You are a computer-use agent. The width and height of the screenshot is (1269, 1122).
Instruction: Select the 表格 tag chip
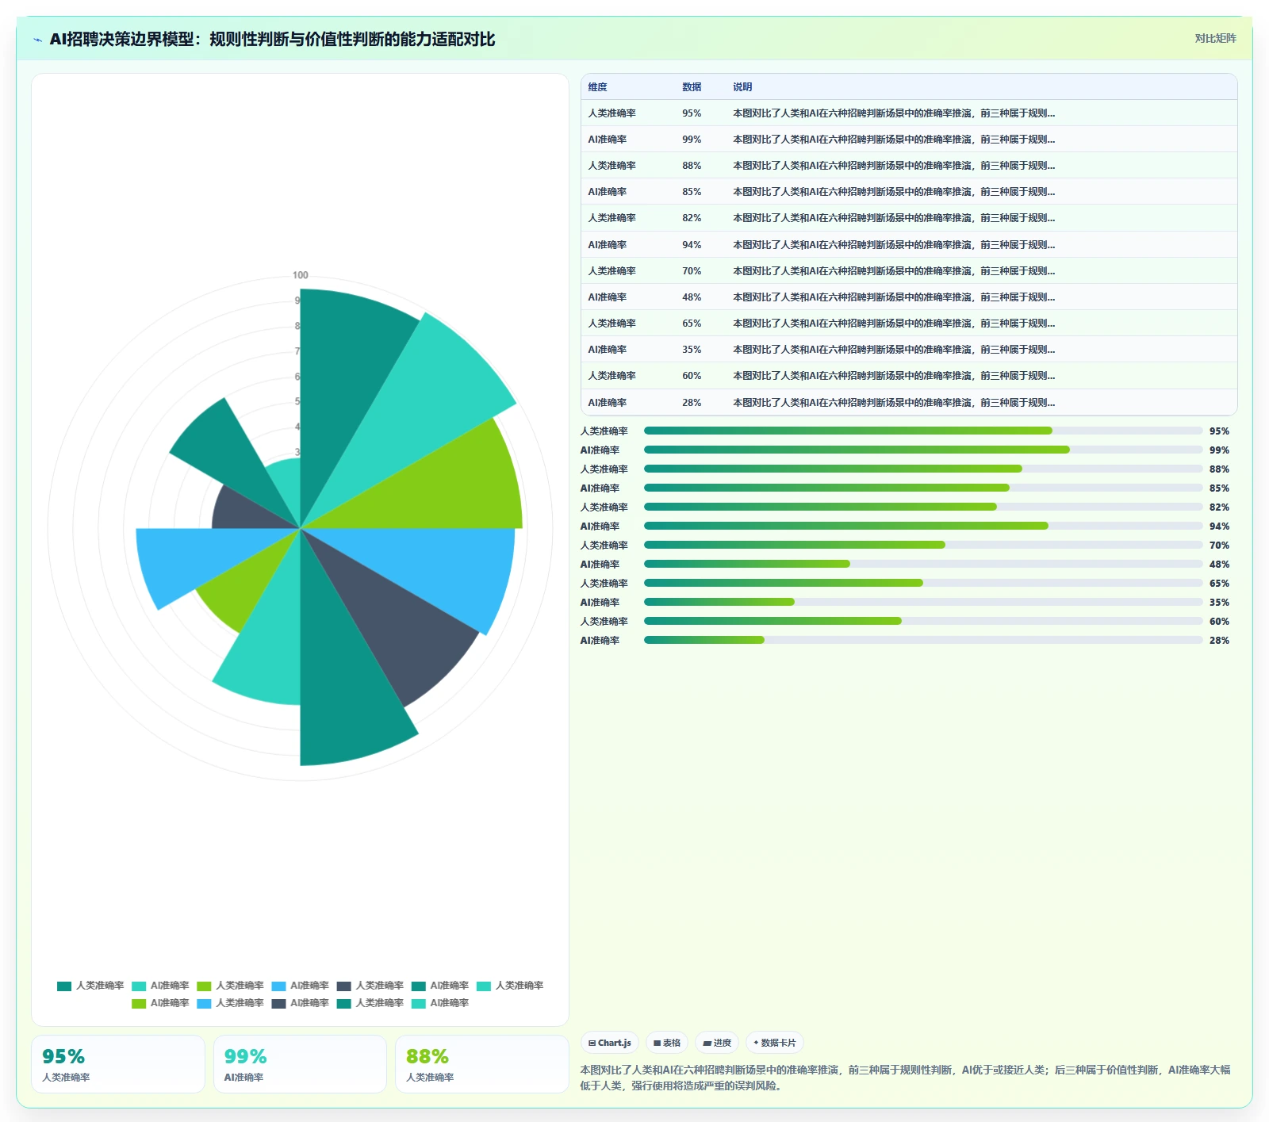pyautogui.click(x=667, y=1043)
